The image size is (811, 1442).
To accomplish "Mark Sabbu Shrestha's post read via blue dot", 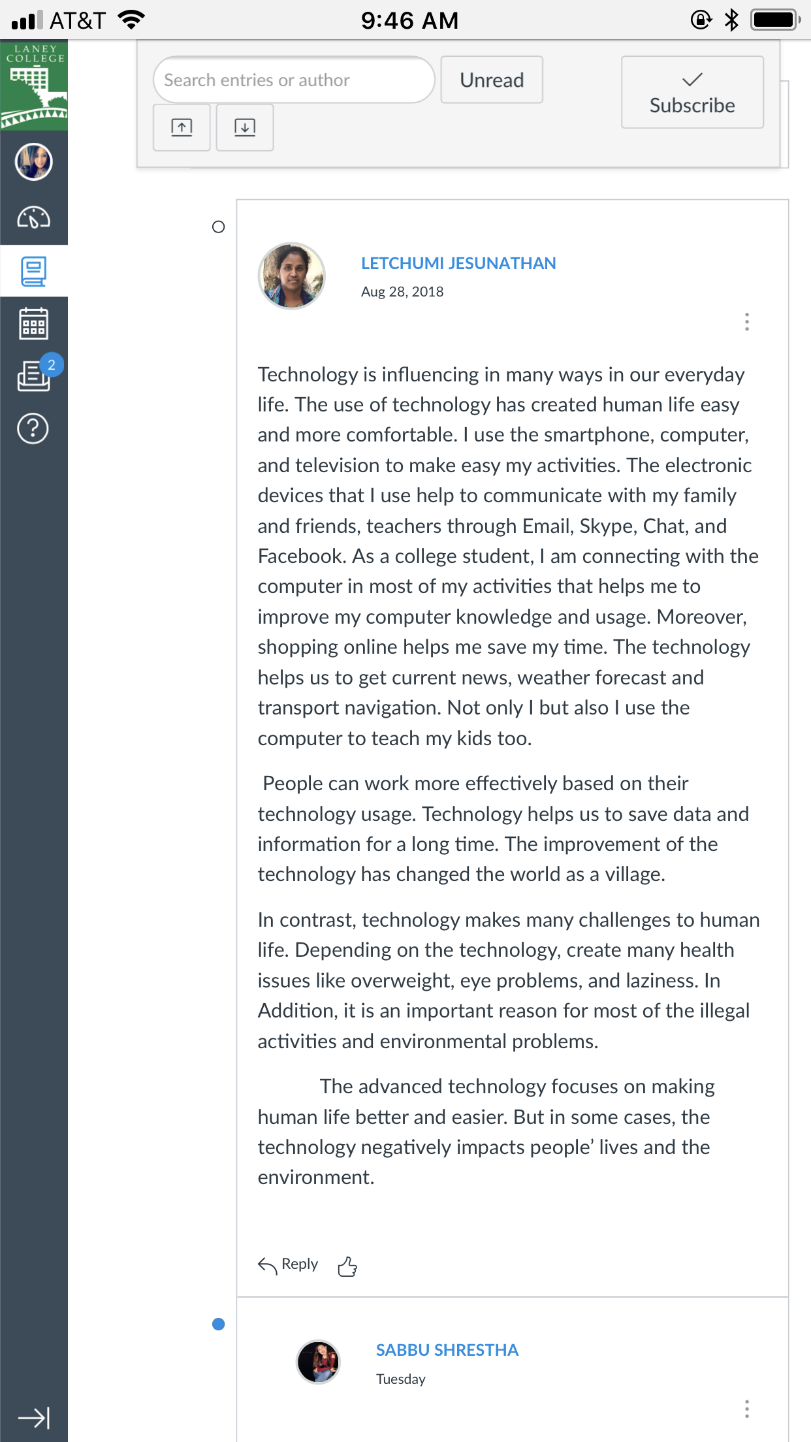I will coord(219,1324).
